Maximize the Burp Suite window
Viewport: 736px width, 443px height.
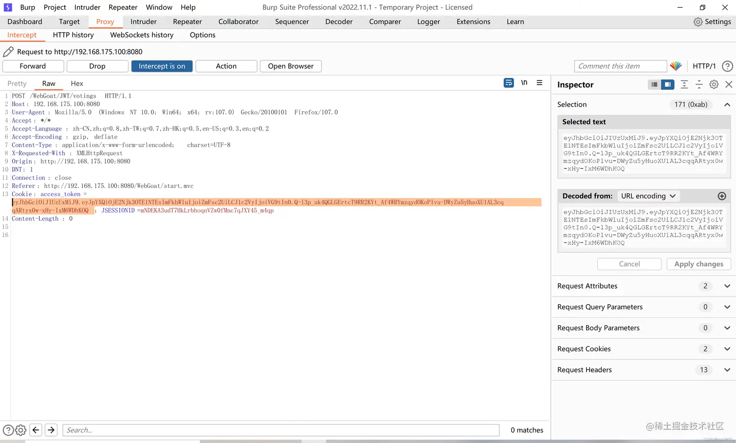[x=702, y=7]
